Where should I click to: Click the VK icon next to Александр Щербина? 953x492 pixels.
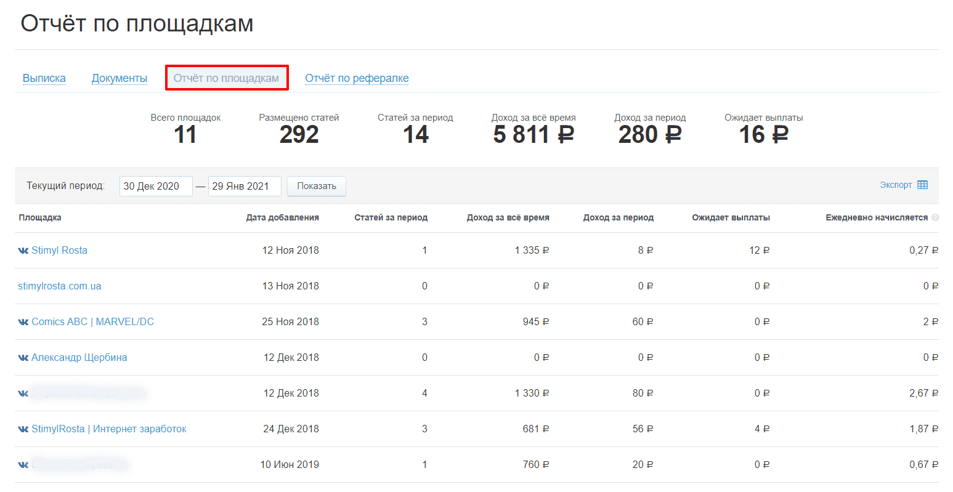[x=23, y=358]
